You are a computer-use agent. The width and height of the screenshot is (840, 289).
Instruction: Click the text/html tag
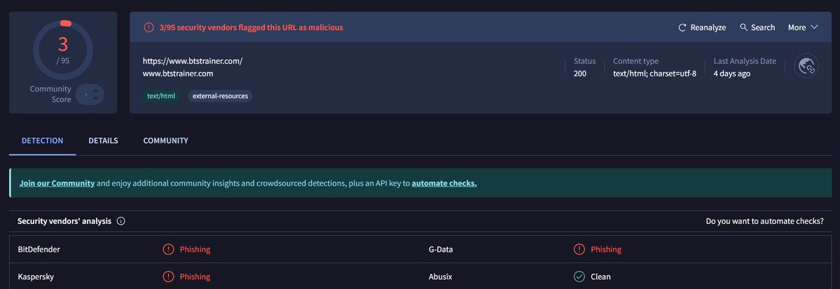[x=161, y=97]
